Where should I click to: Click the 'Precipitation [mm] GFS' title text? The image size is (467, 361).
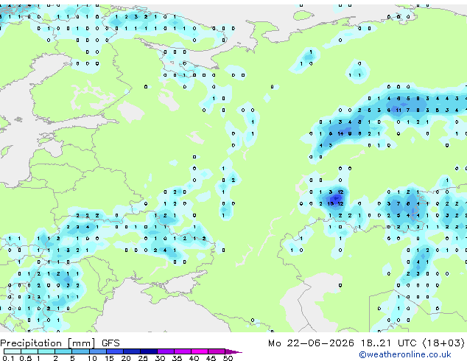(60, 343)
